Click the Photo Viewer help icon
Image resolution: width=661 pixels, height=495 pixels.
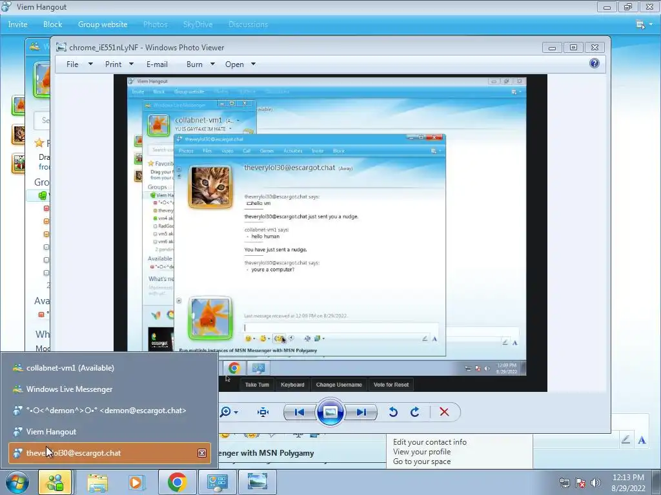(595, 64)
